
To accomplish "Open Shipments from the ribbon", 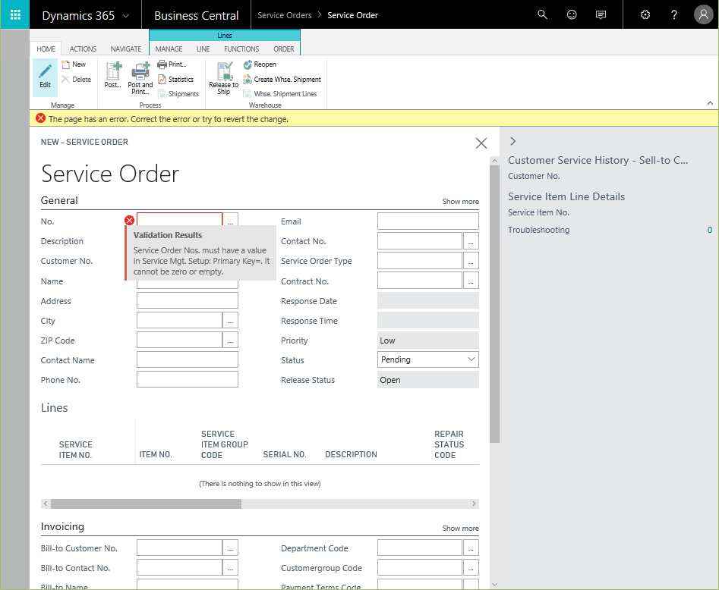I will (178, 94).
